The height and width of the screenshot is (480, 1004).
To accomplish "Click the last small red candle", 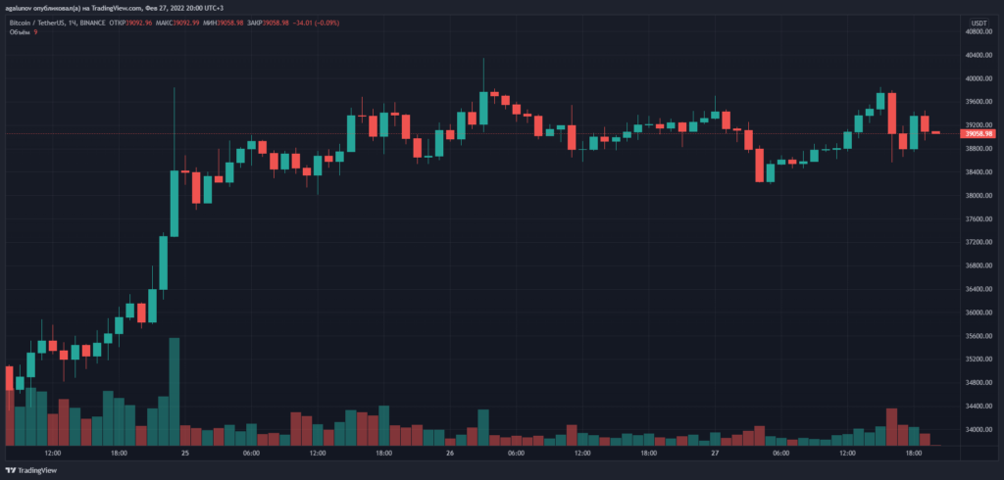I will tap(935, 132).
